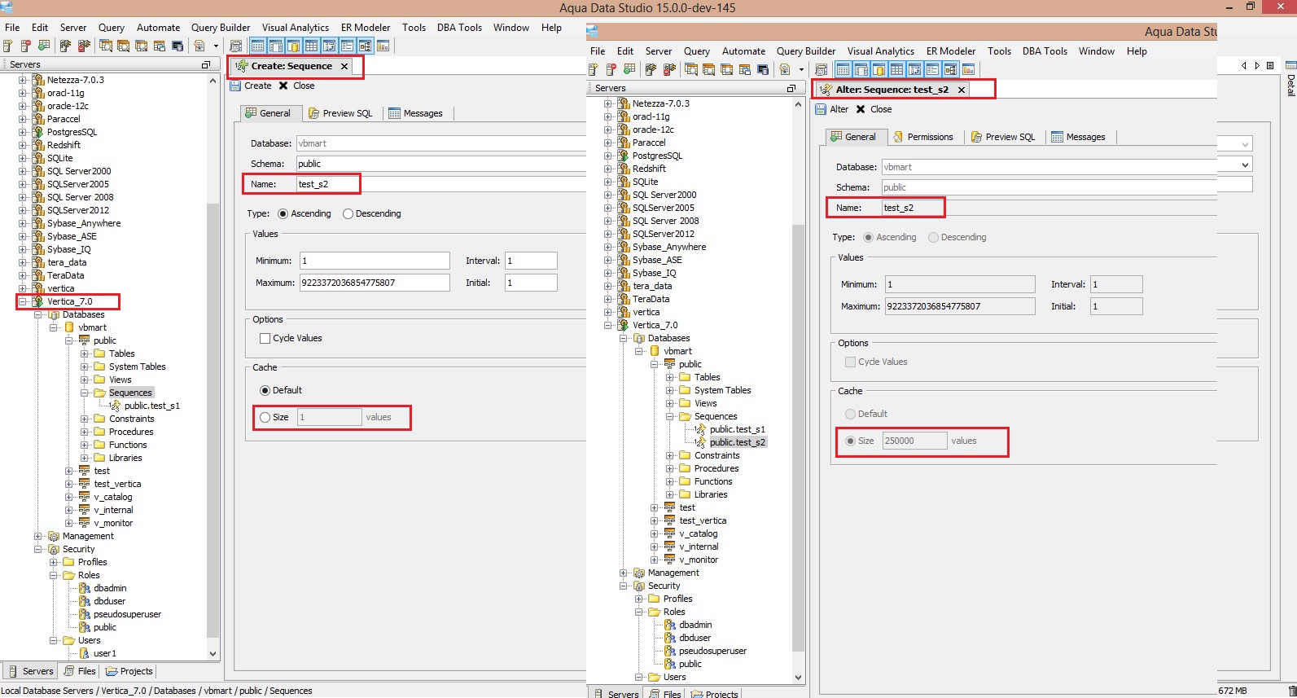
Task: Switch to Messages tab in Alter Sequence
Action: point(1078,137)
